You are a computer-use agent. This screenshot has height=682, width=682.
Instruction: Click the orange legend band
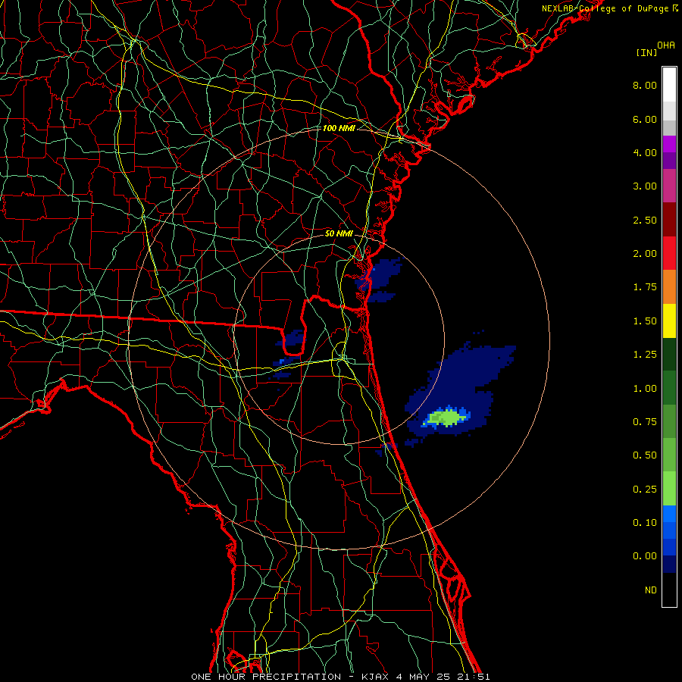point(669,287)
